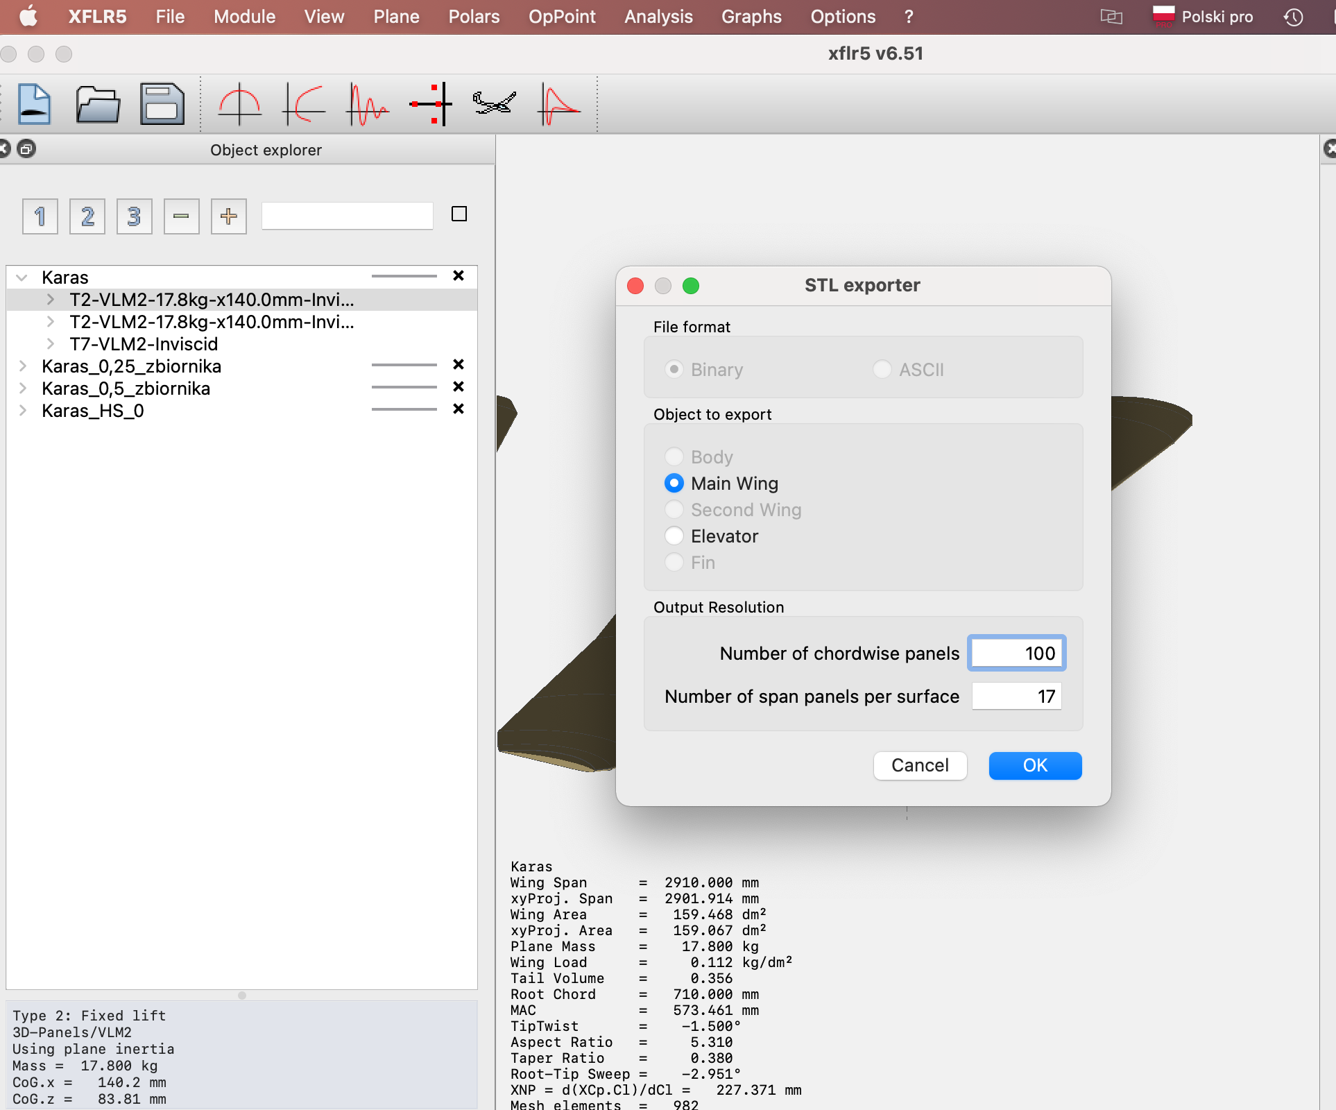Cancel the STL exporter dialog
This screenshot has height=1110, width=1336.
coord(919,765)
